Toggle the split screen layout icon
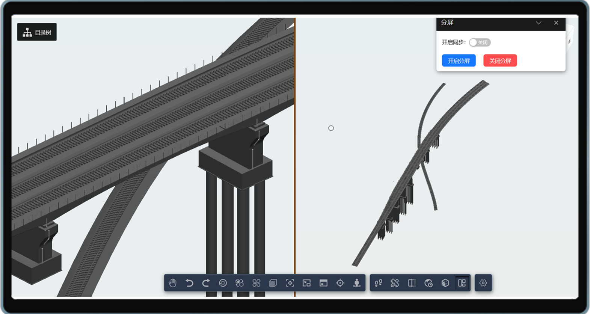 [x=462, y=283]
